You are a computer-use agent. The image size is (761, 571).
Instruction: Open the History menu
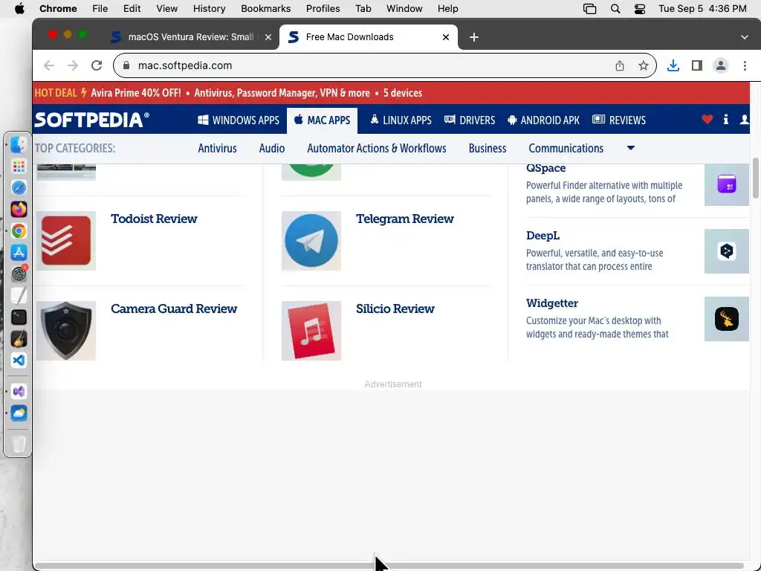(x=209, y=9)
